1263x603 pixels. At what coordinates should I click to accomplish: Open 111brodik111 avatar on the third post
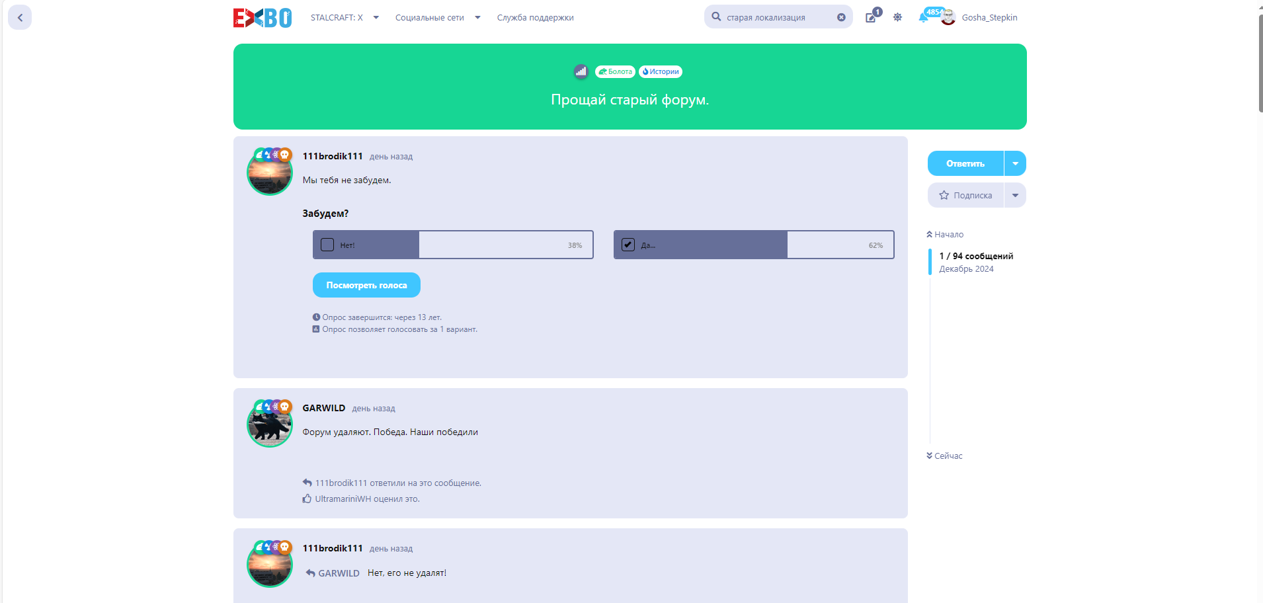pyautogui.click(x=270, y=565)
